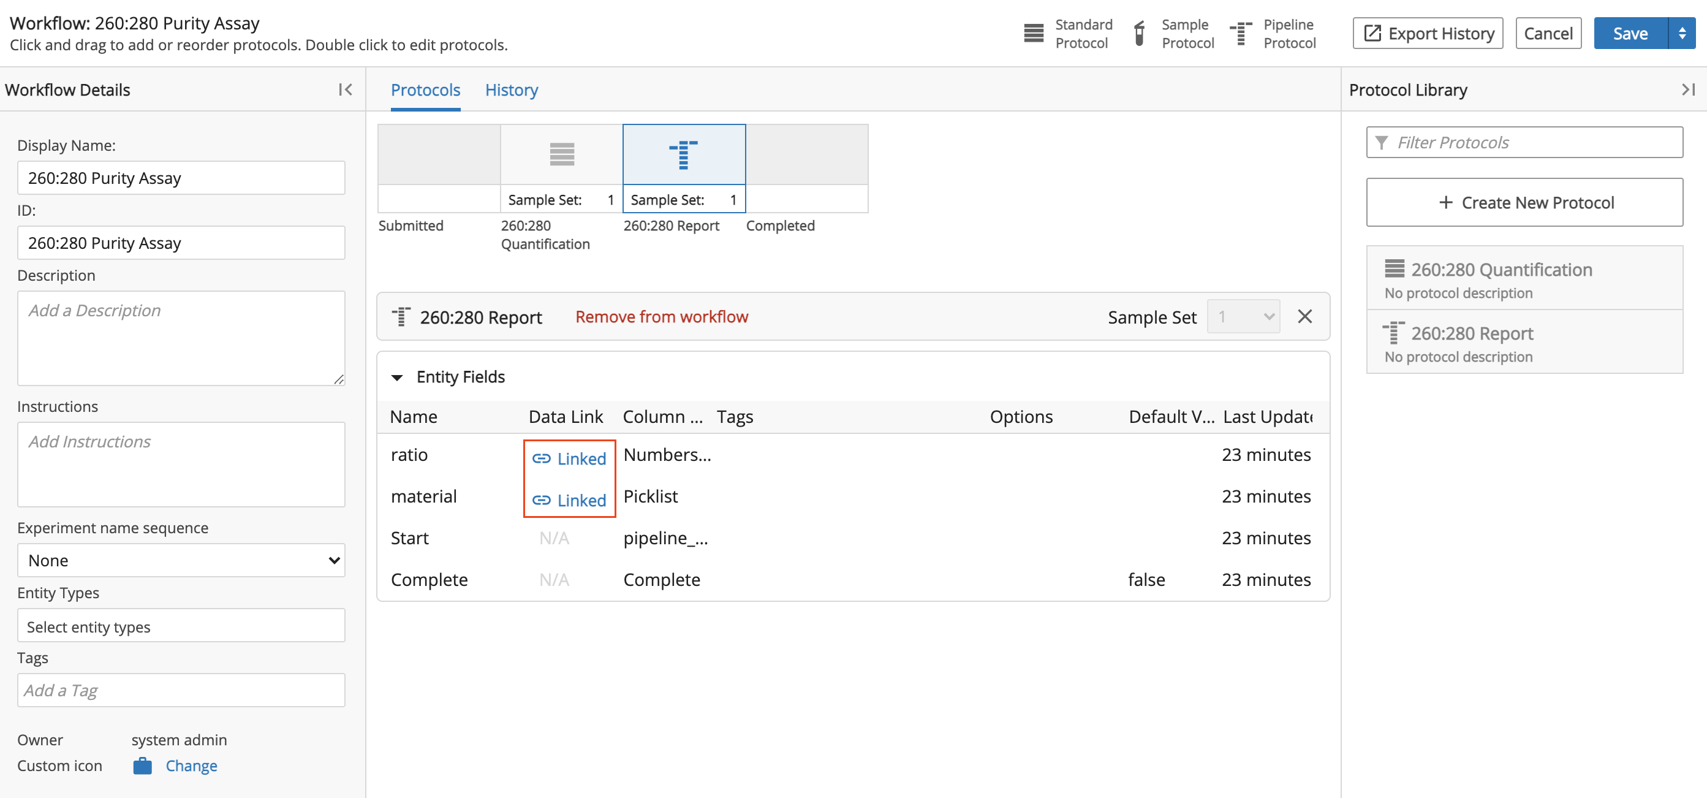Select the Start field row
The width and height of the screenshot is (1707, 798).
[853, 538]
